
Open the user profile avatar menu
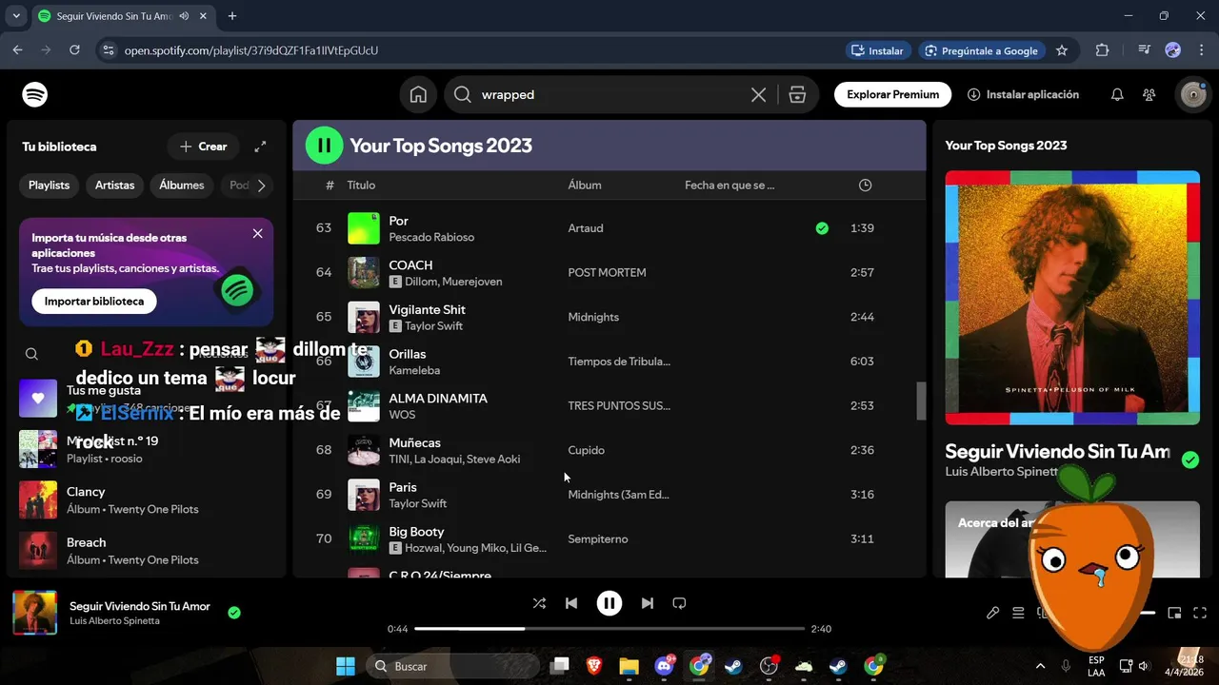(x=1192, y=94)
